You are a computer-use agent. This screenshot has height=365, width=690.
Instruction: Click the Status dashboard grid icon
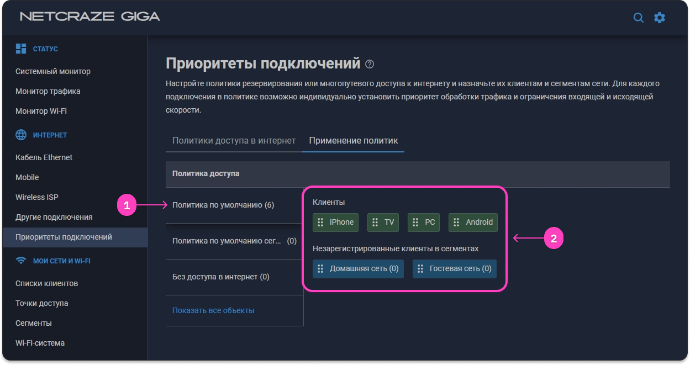click(x=21, y=49)
